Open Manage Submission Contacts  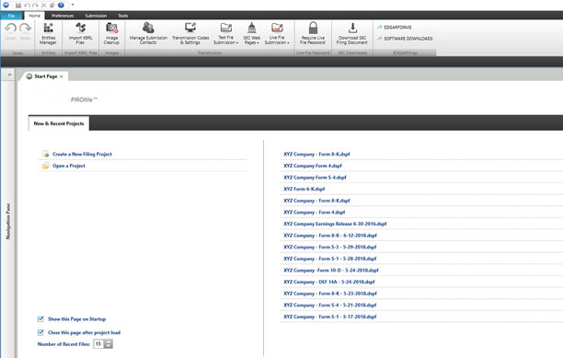pos(148,33)
